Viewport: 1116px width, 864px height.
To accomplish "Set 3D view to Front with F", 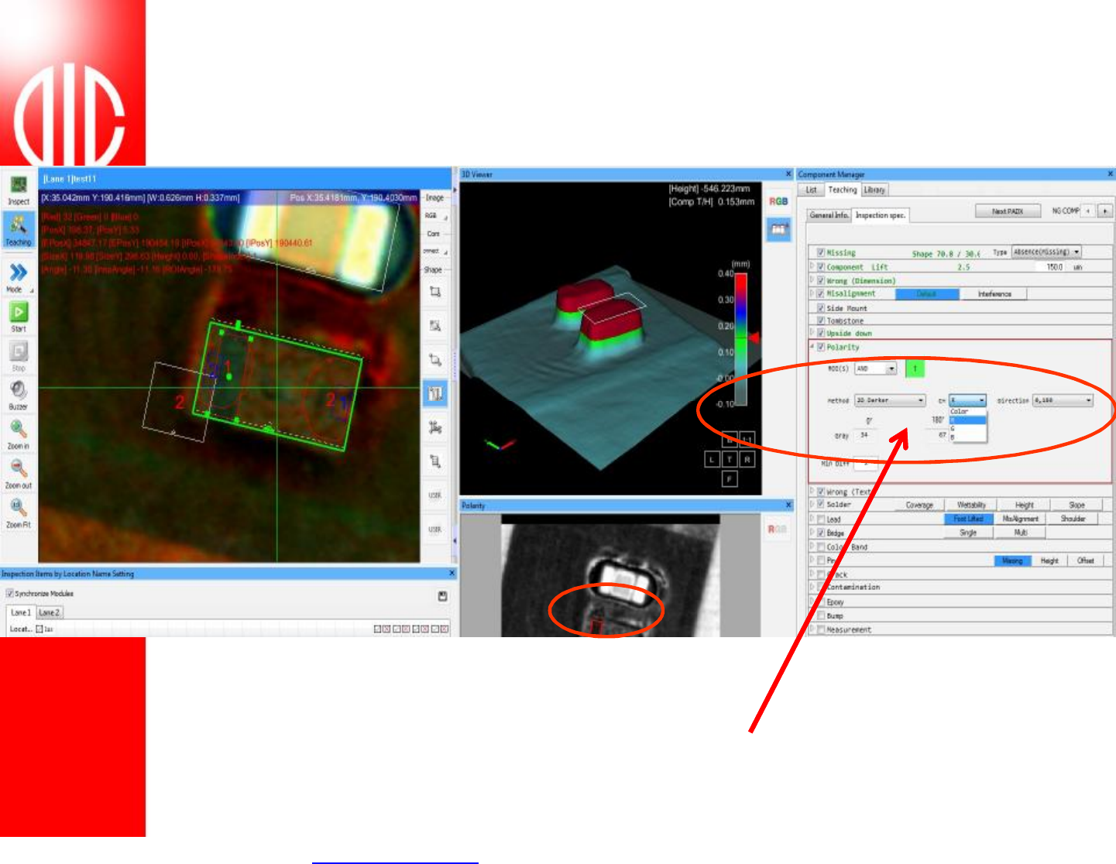I will 730,479.
